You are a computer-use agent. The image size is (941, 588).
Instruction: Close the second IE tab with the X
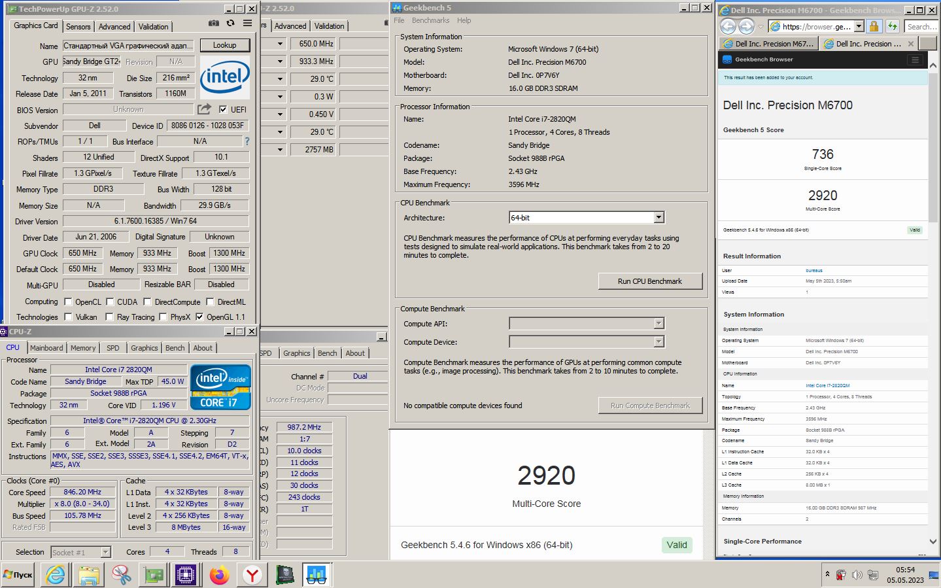910,44
